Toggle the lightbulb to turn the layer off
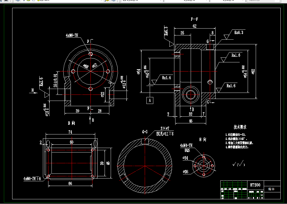Screen dimensions: 287x204 coord(24,1)
